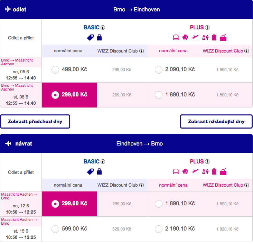The width and height of the screenshot is (253, 244).
Task: Select 499,00 Kč BASIC fare for 05 6
Action: [55, 70]
